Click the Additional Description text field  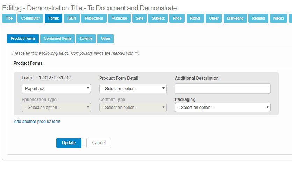coord(222,89)
